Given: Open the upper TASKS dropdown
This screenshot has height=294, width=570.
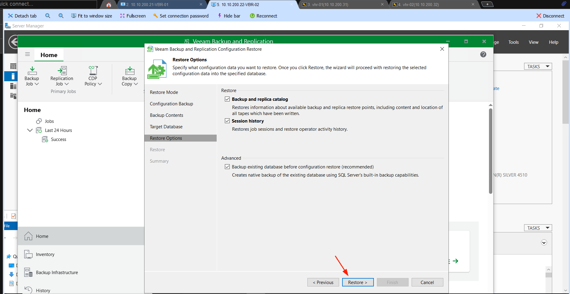Looking at the screenshot, I should click(x=538, y=66).
